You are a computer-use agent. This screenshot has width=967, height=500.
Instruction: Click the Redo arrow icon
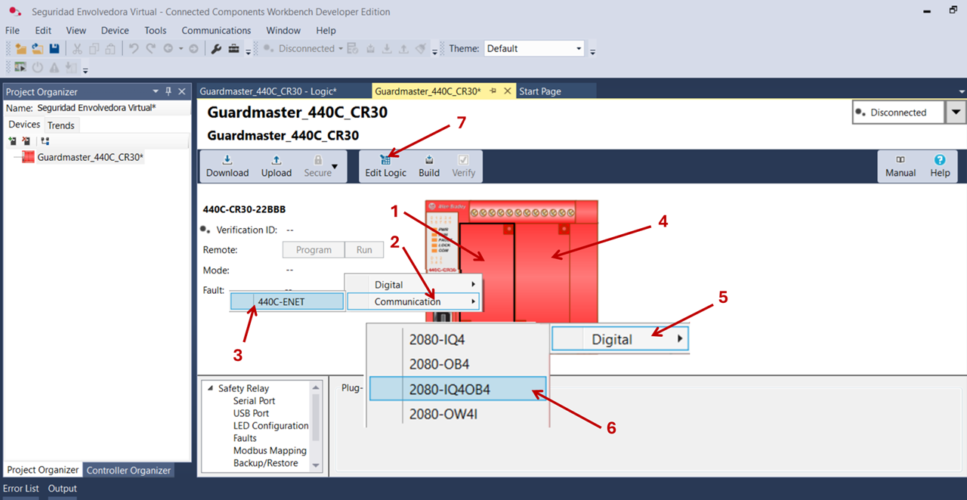[150, 48]
